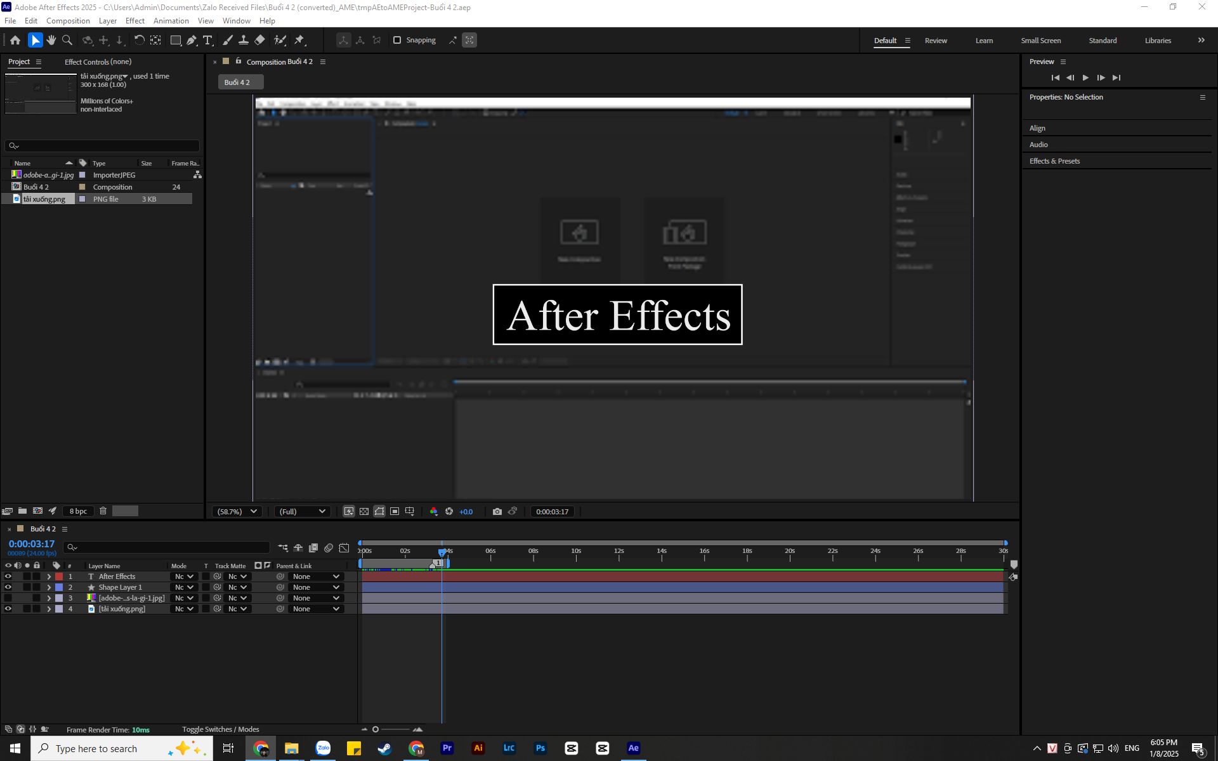Hide the After Effects text layer

click(8, 576)
